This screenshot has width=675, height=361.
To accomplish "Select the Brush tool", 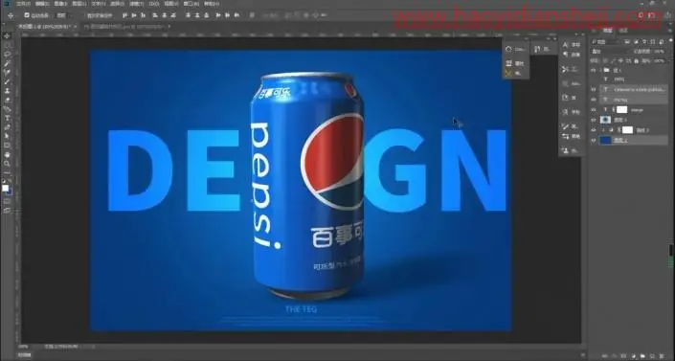I will [x=7, y=81].
